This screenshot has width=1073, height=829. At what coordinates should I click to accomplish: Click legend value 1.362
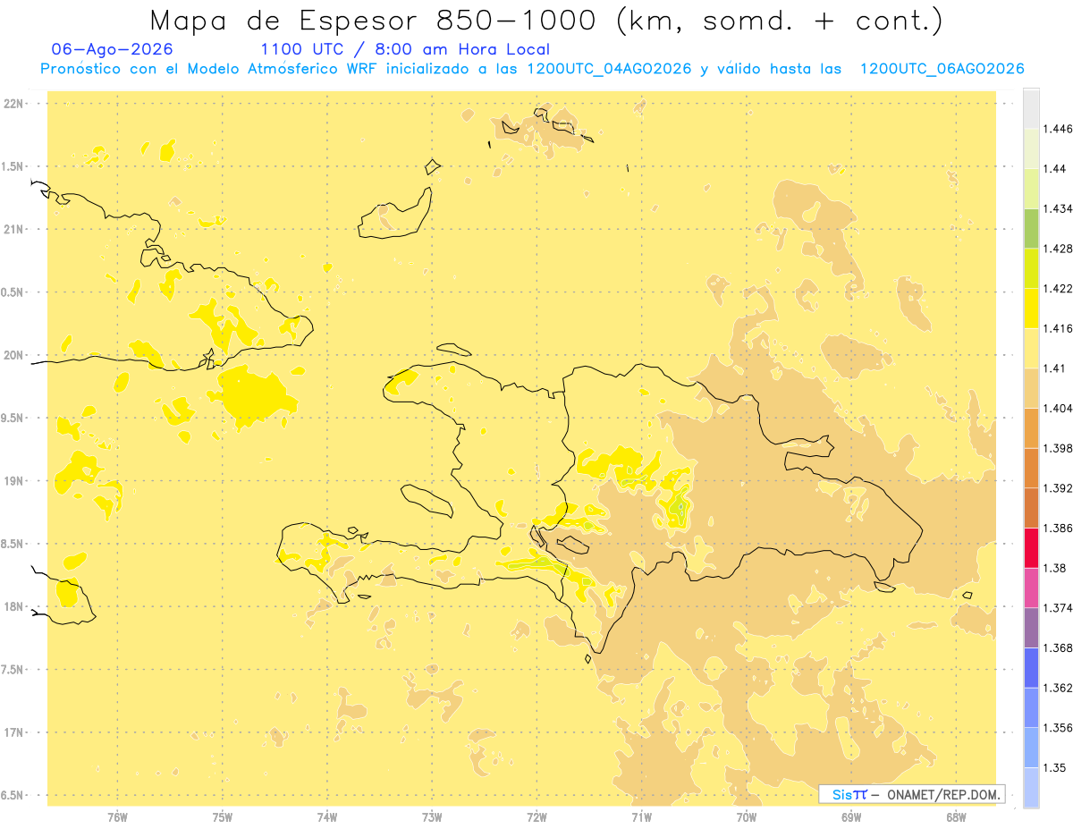coord(1058,687)
